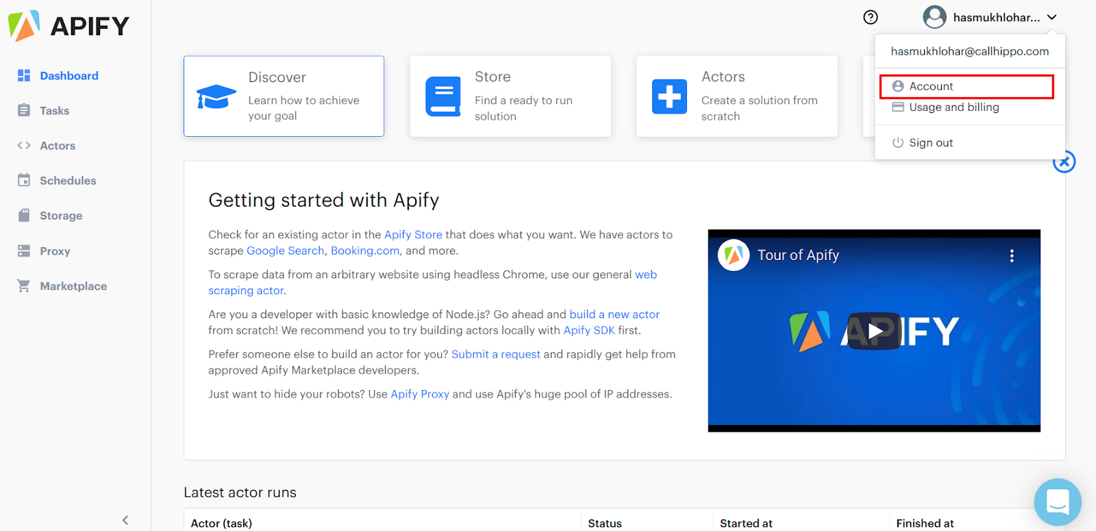Click the Sign out power icon
The height and width of the screenshot is (531, 1096).
898,143
